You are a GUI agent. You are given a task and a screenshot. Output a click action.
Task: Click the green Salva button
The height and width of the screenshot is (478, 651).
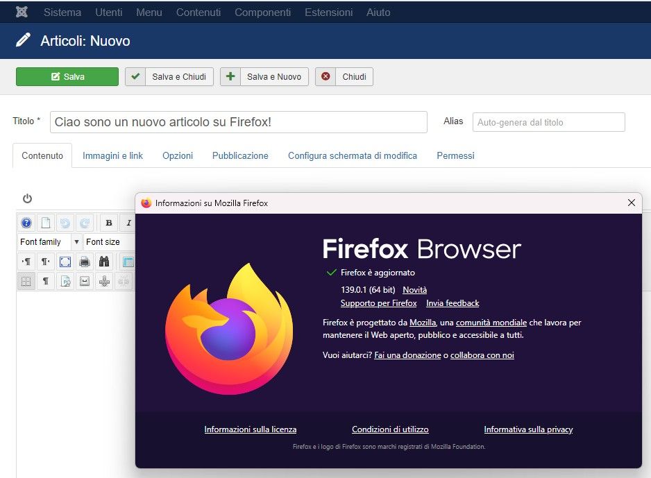pos(67,77)
